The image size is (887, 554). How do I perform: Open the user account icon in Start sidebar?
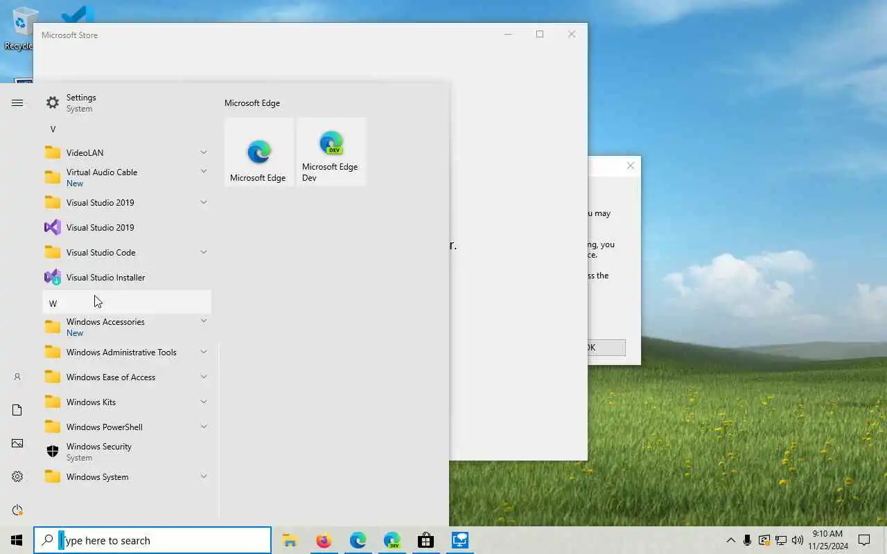click(x=17, y=377)
